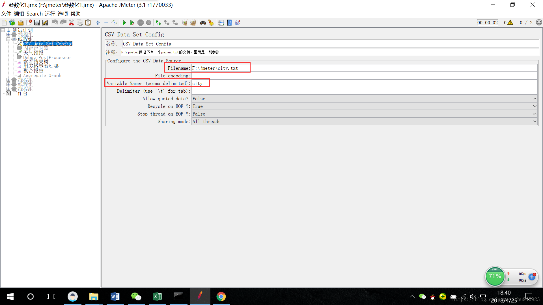
Task: Click the yellow warning triangle error counter
Action: tap(510, 23)
